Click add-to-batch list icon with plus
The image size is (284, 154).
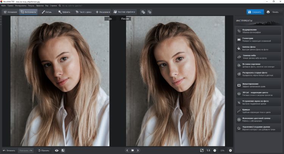pos(143,12)
